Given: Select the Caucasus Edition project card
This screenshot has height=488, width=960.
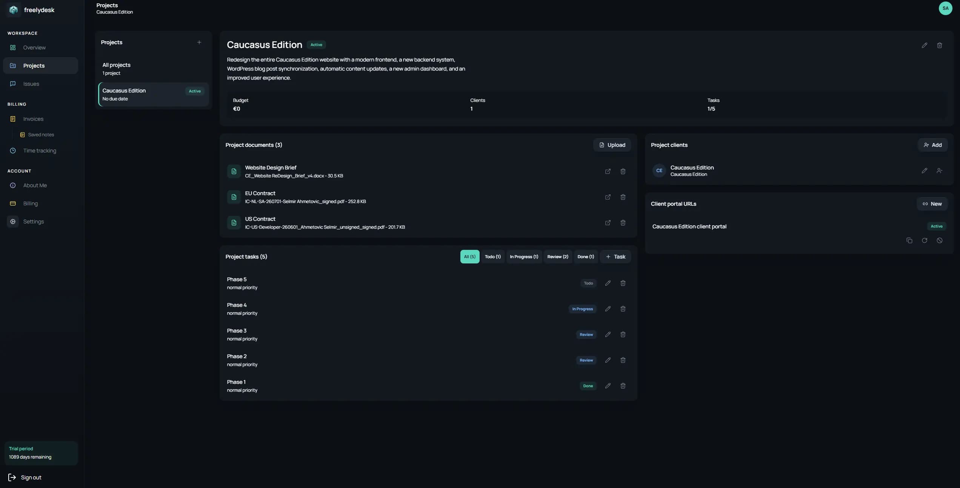Looking at the screenshot, I should pos(153,94).
